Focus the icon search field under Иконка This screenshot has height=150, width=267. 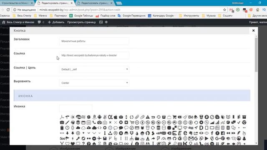coord(76,108)
